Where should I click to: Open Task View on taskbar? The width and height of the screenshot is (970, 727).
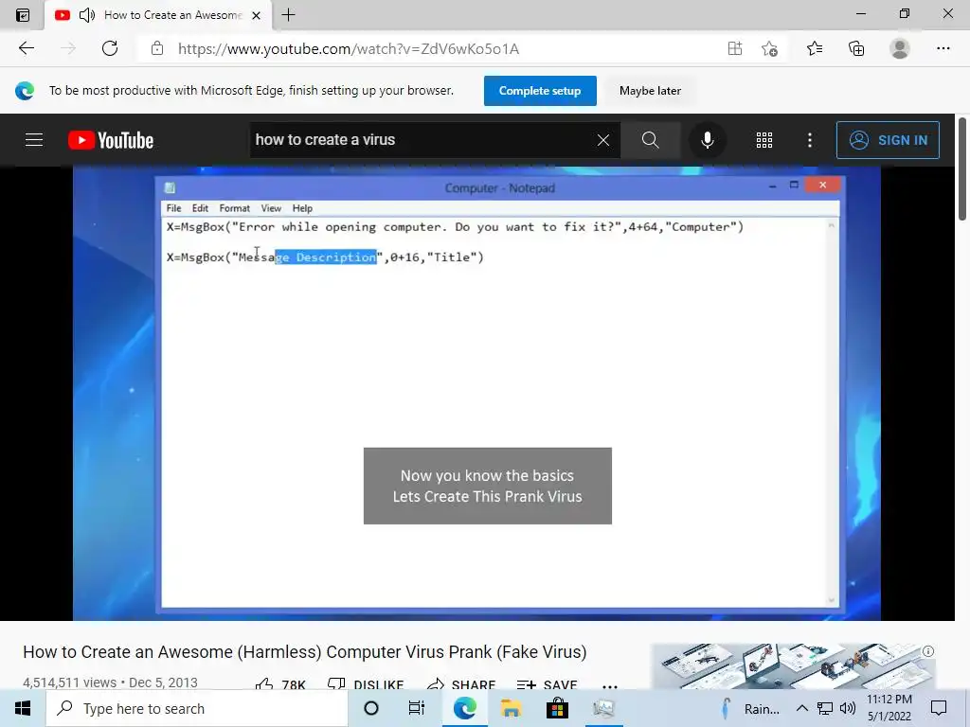[417, 708]
